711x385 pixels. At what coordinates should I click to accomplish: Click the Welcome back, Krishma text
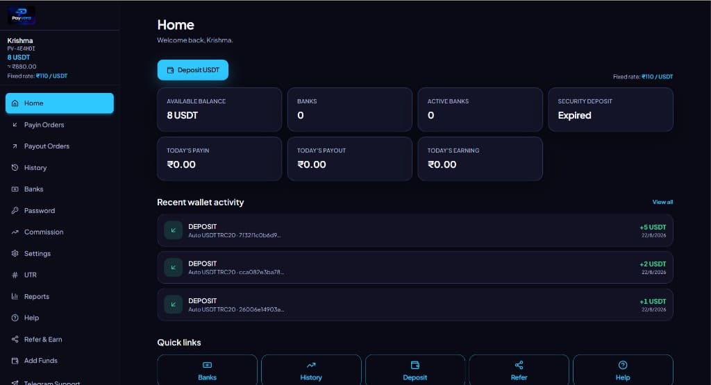(x=195, y=40)
